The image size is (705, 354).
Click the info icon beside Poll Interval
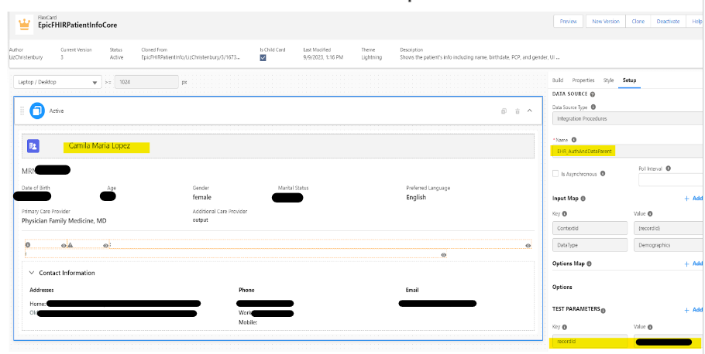pos(668,168)
